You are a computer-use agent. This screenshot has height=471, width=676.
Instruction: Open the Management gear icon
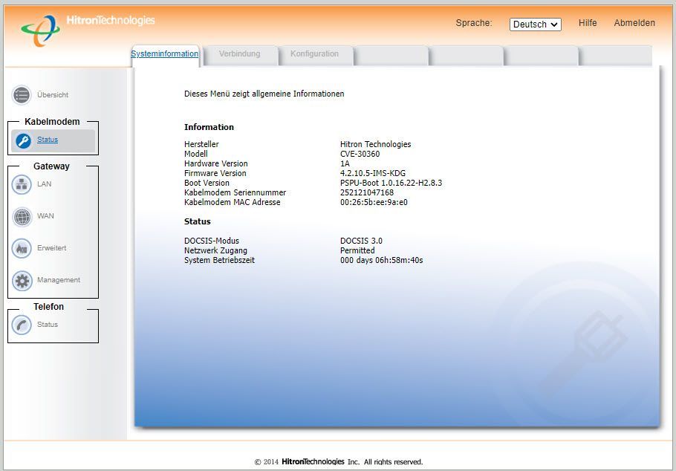(x=22, y=281)
